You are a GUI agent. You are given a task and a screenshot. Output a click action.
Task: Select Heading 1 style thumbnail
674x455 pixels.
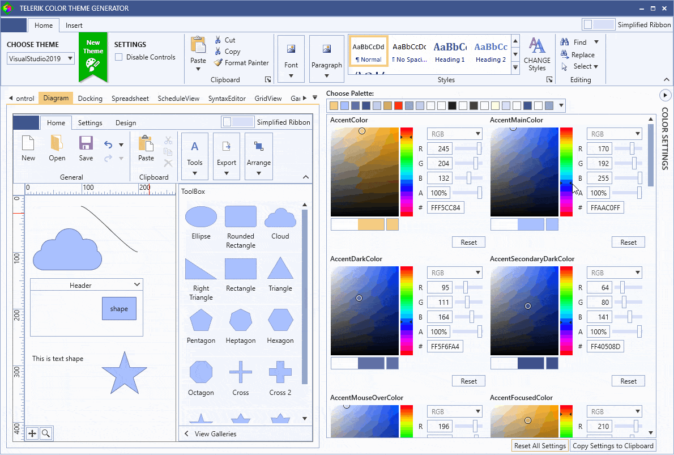tap(450, 53)
